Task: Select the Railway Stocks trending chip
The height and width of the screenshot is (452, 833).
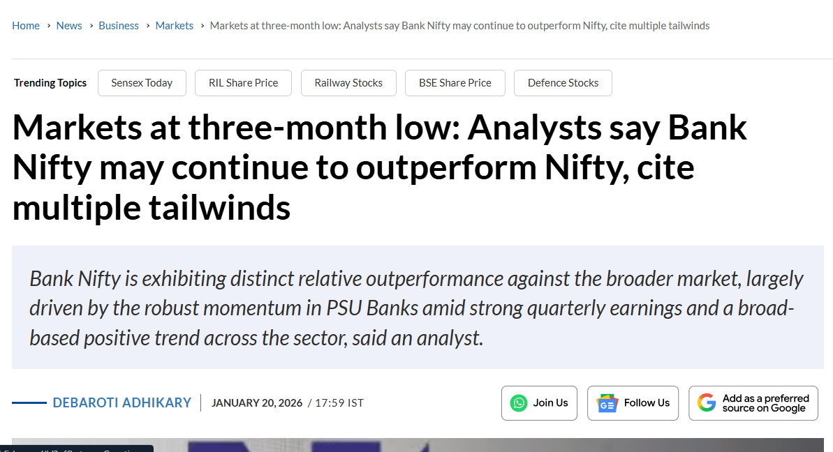Action: pos(348,82)
